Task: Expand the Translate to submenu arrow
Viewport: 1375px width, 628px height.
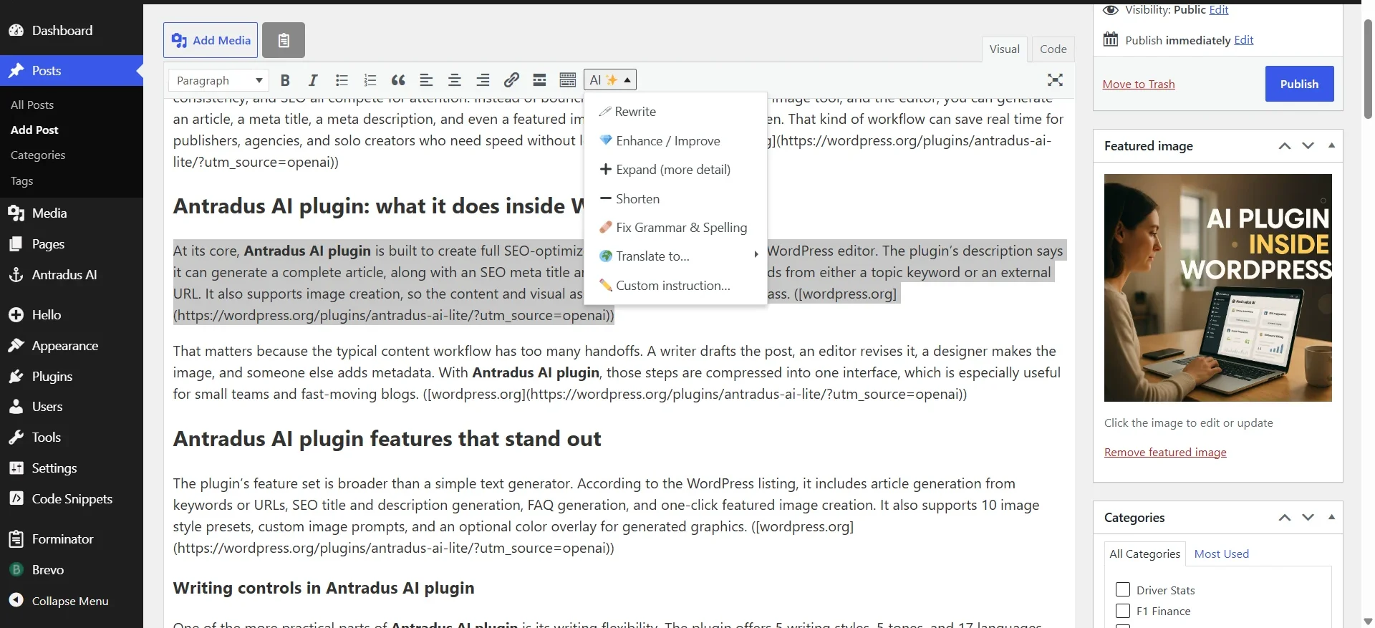Action: (x=756, y=255)
